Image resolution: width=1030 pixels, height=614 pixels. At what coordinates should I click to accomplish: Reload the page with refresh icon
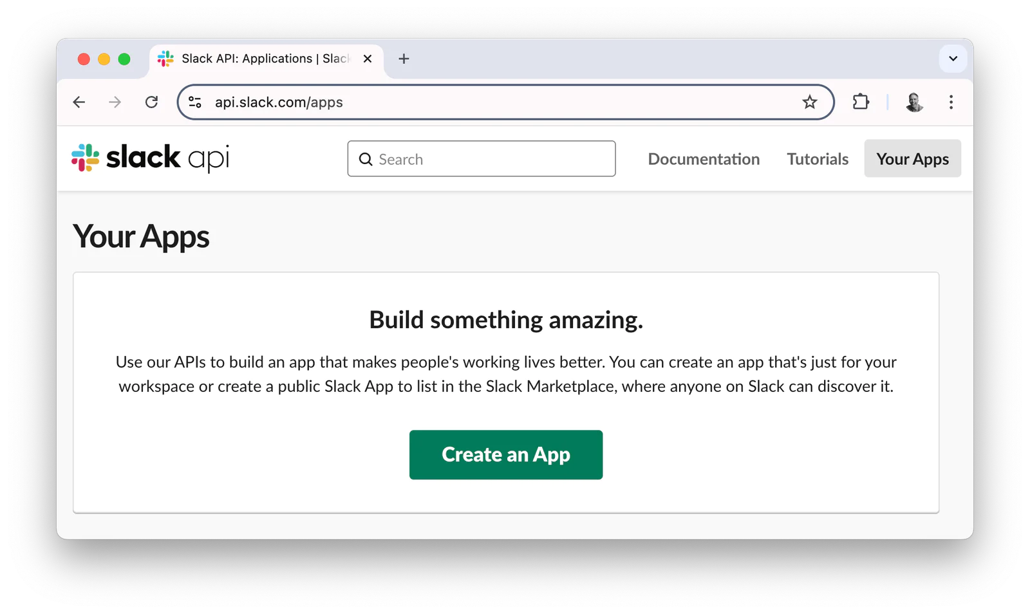pyautogui.click(x=151, y=102)
